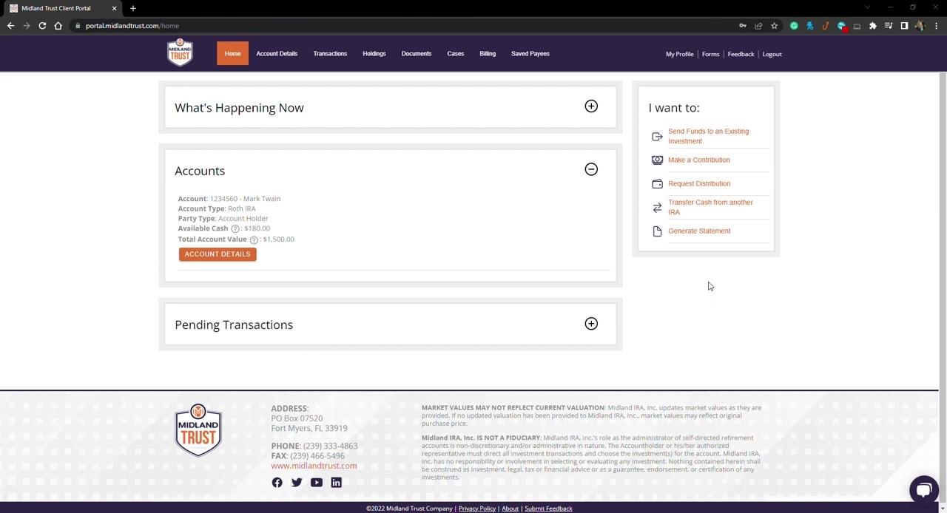947x513 pixels.
Task: Open the Transactions menu item
Action: [330, 54]
